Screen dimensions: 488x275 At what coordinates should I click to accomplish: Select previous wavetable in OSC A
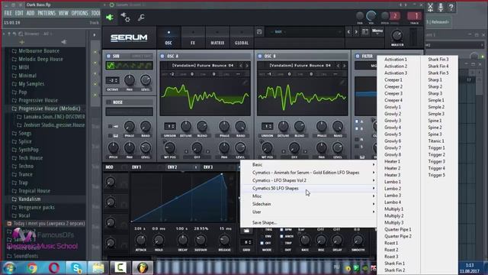(241, 66)
